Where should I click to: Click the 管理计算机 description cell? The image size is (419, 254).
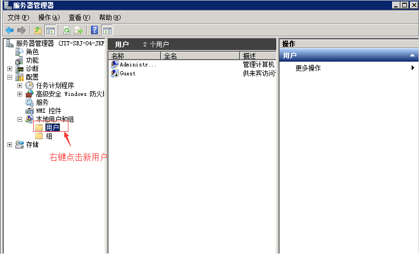[258, 64]
